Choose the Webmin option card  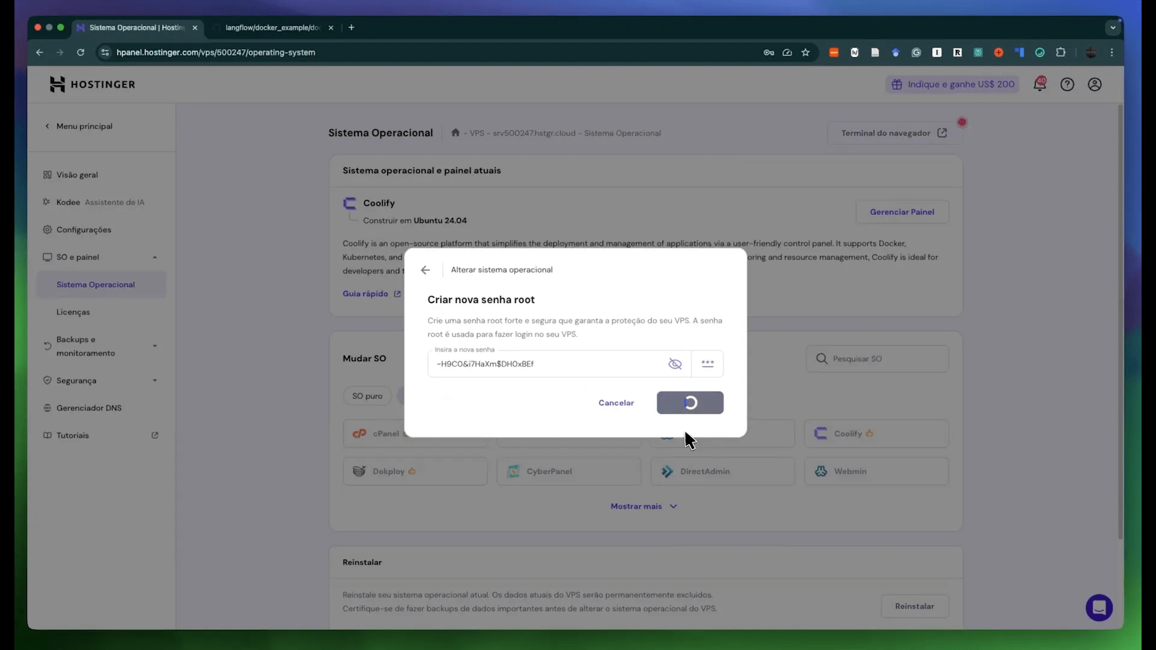(x=877, y=471)
